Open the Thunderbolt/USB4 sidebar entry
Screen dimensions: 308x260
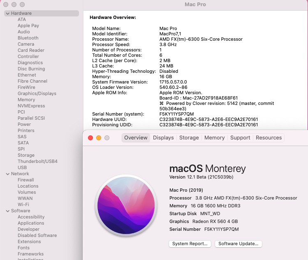[37, 162]
